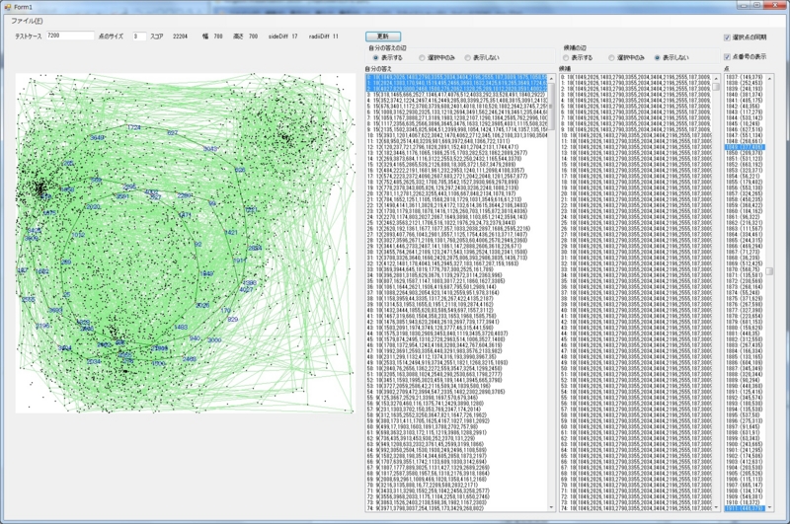
Task: Click the scroll-down arrow of 自分の答え list
Action: 551,507
